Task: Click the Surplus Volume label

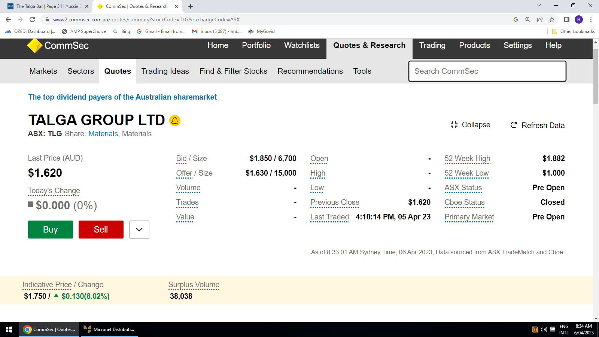Action: click(194, 285)
